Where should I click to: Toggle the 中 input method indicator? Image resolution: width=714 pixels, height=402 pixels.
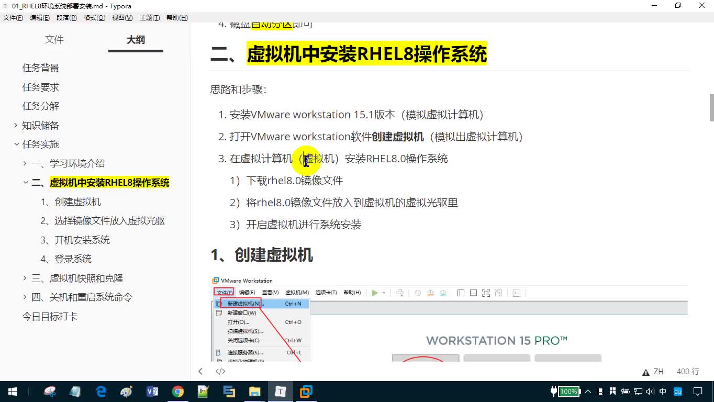[663, 392]
